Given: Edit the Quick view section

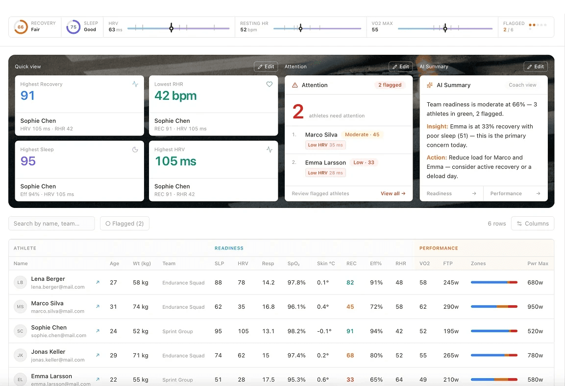Looking at the screenshot, I should tap(266, 67).
